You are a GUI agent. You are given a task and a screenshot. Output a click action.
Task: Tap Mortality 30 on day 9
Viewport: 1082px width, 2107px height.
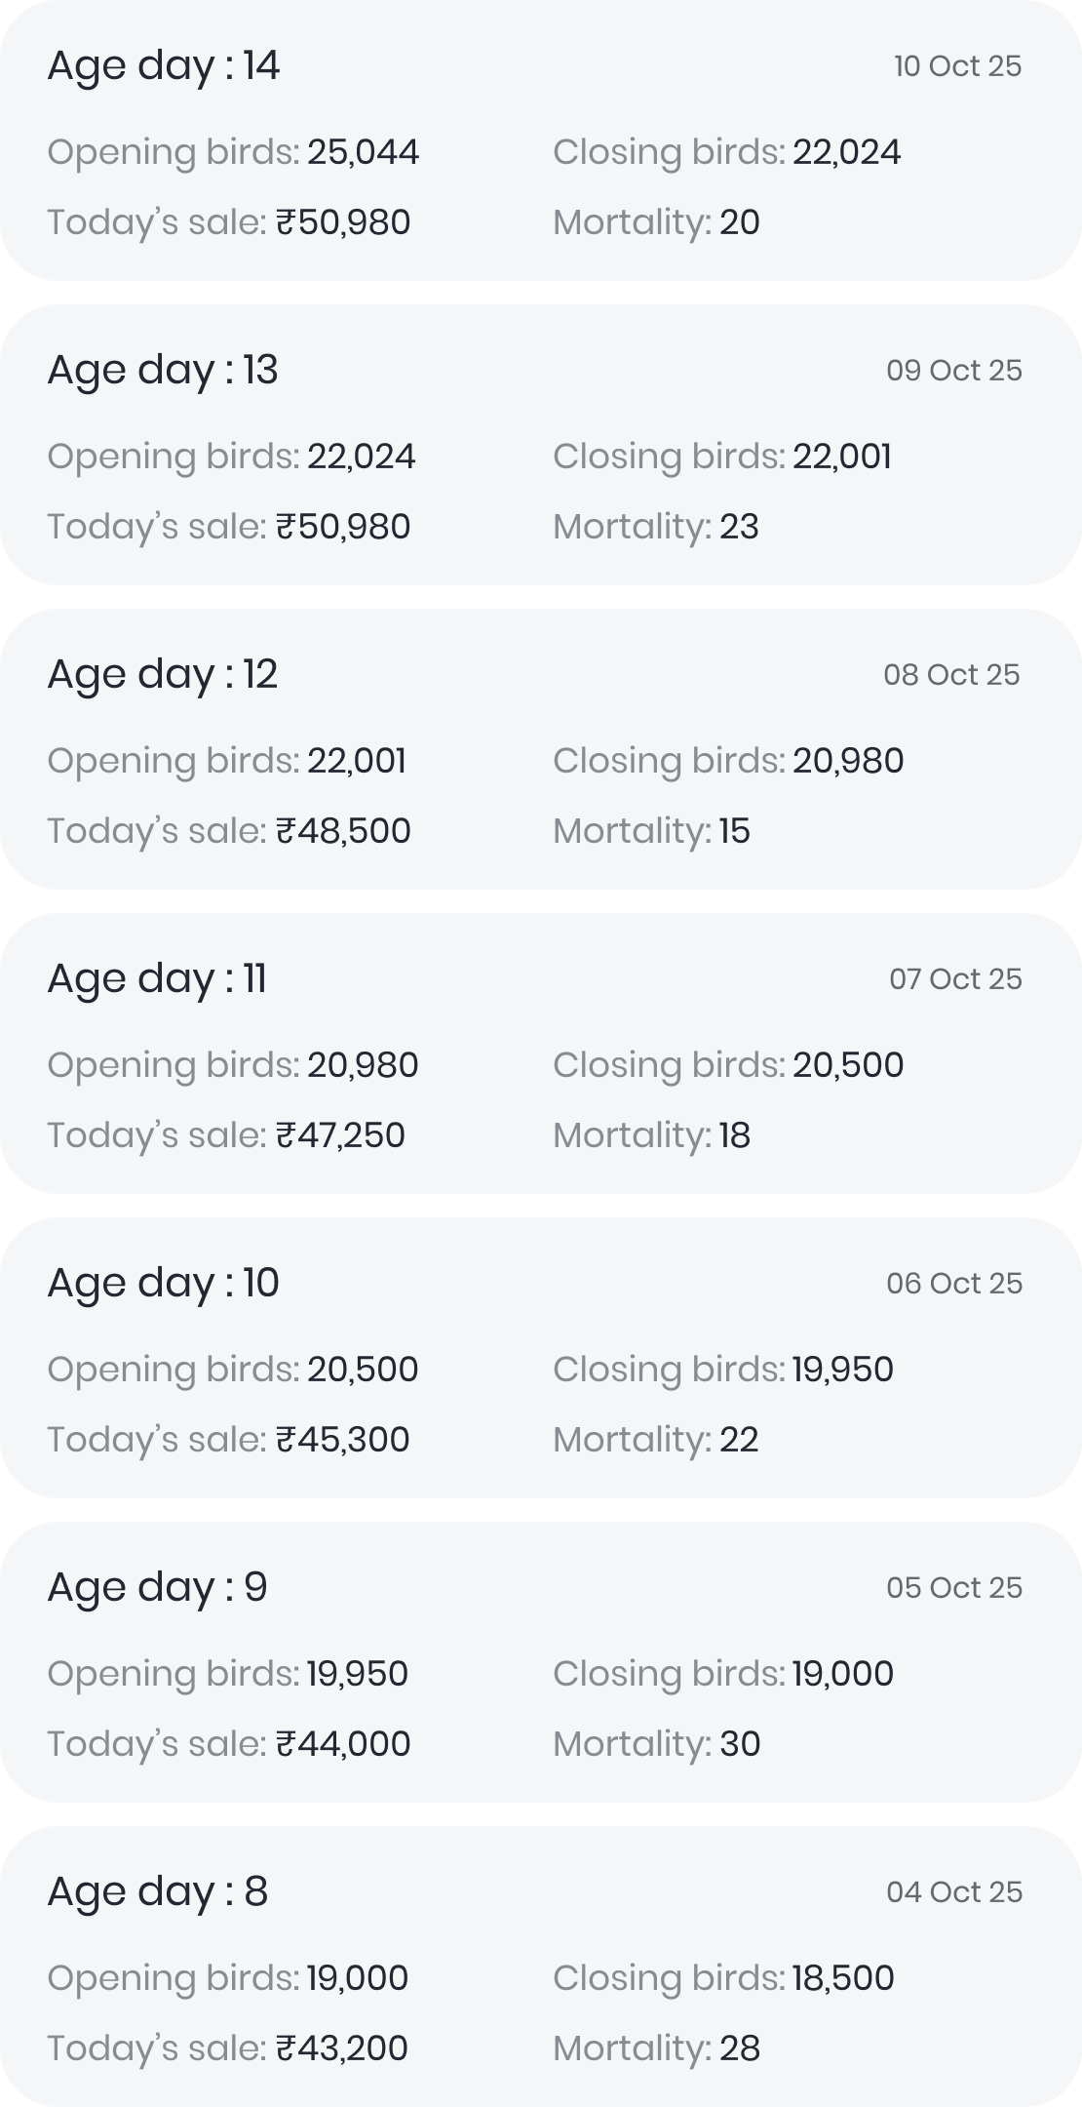pyautogui.click(x=740, y=1744)
